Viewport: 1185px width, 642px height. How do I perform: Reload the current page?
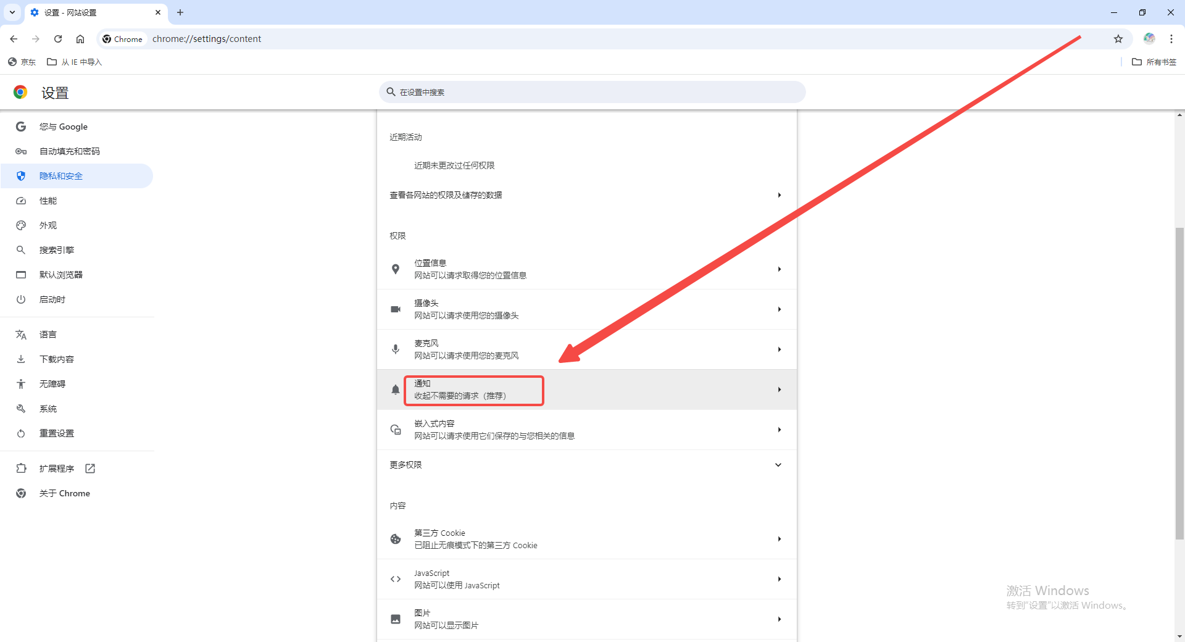pyautogui.click(x=58, y=39)
